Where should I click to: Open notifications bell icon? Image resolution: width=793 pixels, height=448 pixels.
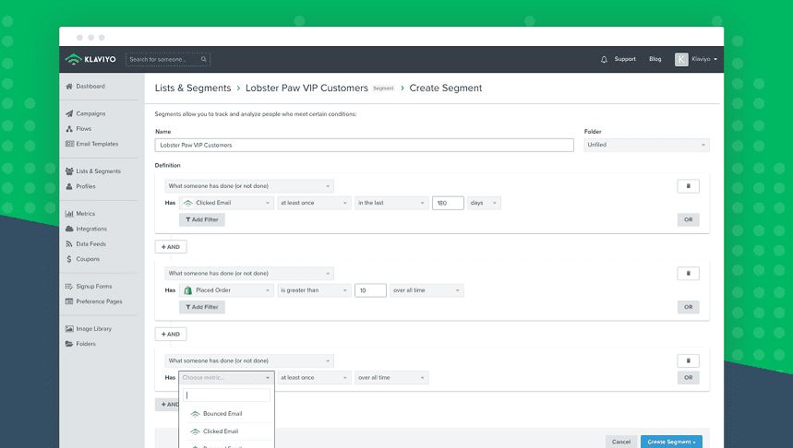click(x=604, y=59)
